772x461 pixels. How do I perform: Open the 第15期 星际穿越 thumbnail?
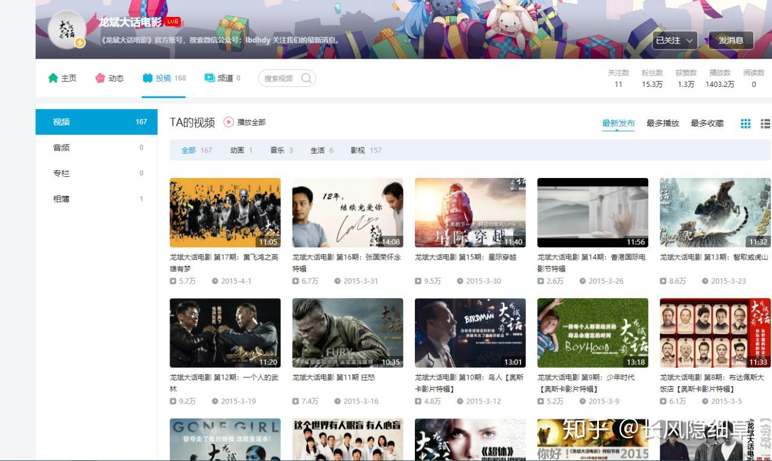point(470,212)
